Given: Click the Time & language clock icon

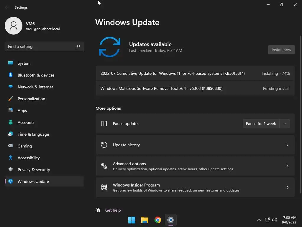Looking at the screenshot, I should 11,134.
